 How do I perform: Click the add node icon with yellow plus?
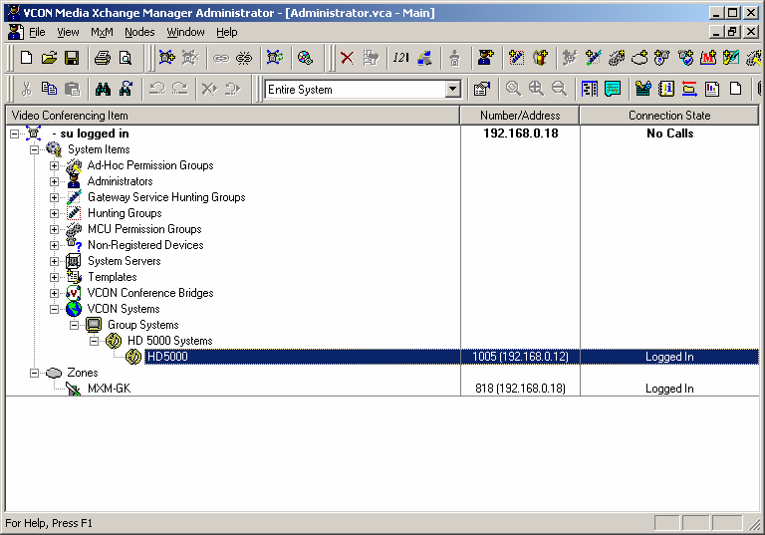[x=167, y=58]
